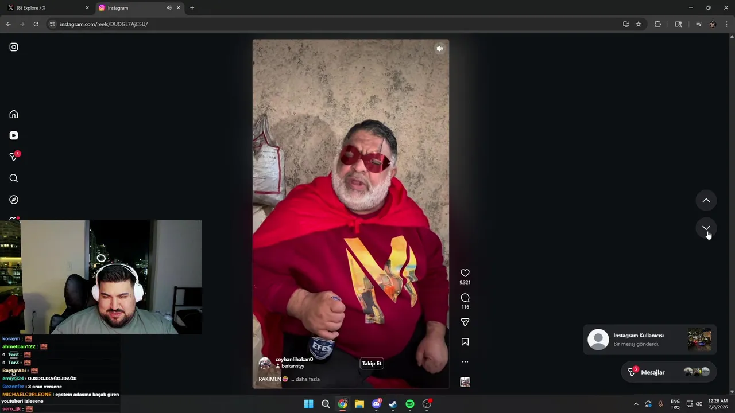Go to previous reel with up chevron
This screenshot has width=735, height=413.
click(706, 201)
